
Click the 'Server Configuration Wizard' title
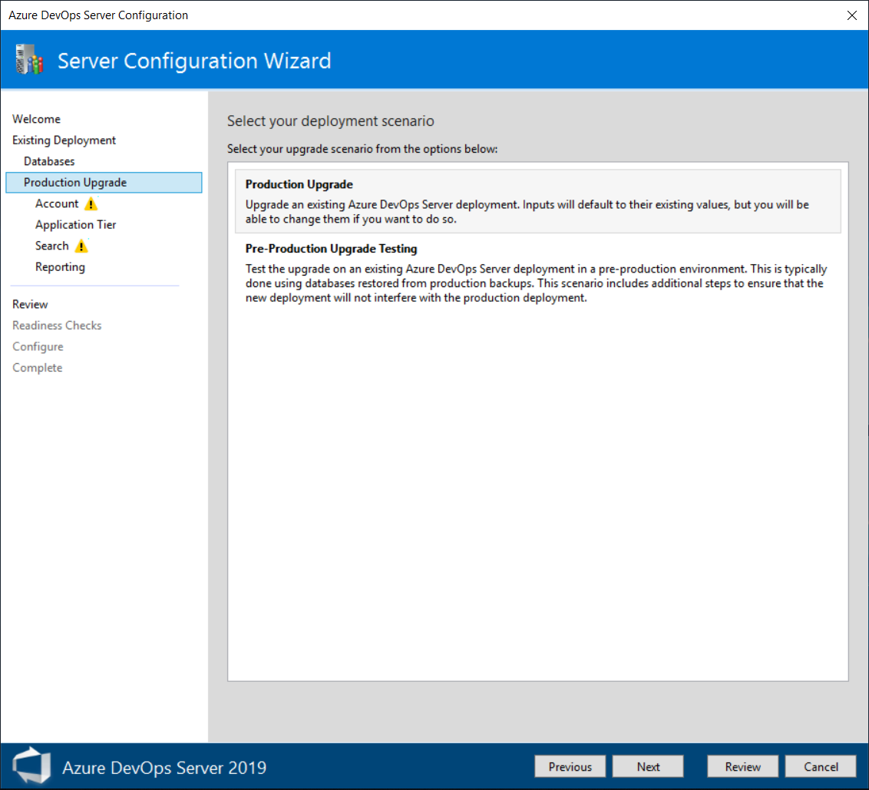click(x=194, y=61)
